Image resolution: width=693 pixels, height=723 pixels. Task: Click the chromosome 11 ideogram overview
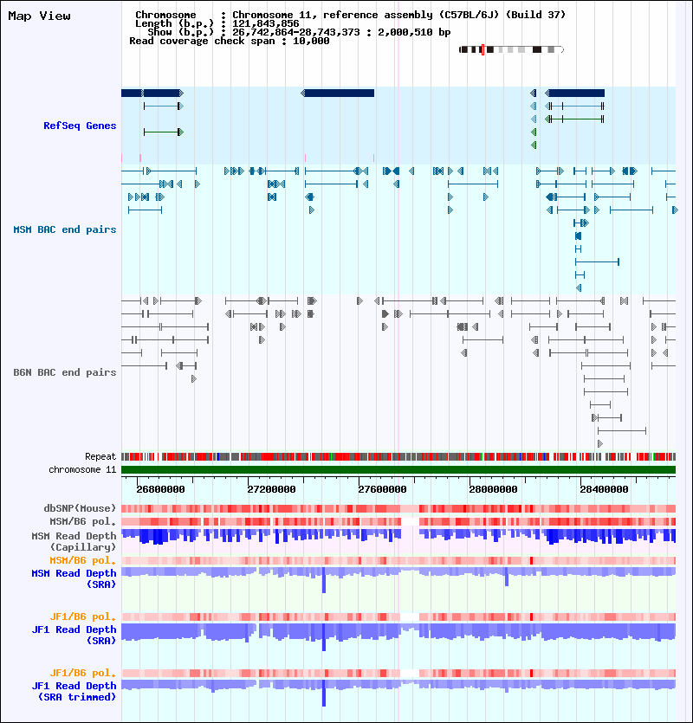[x=511, y=50]
